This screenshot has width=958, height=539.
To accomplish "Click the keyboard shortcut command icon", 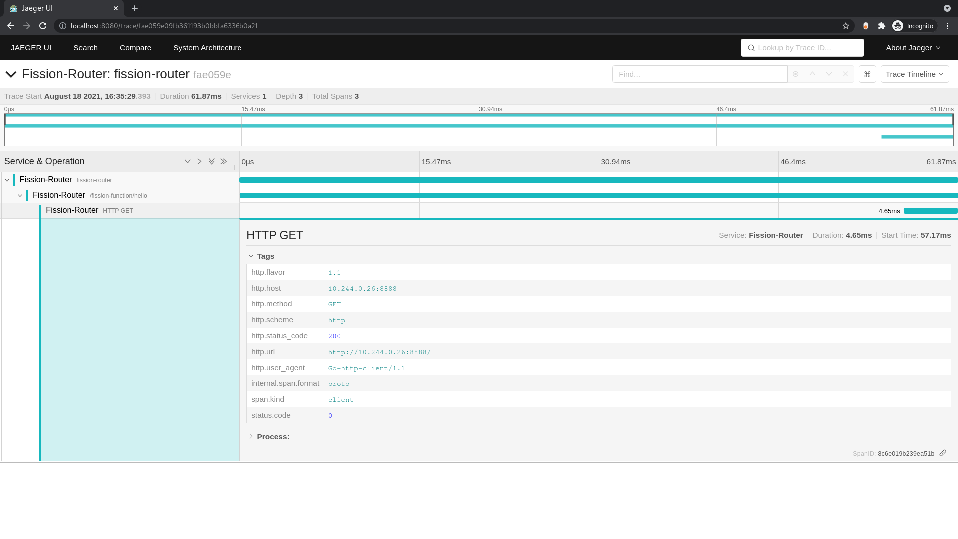I will tap(867, 74).
